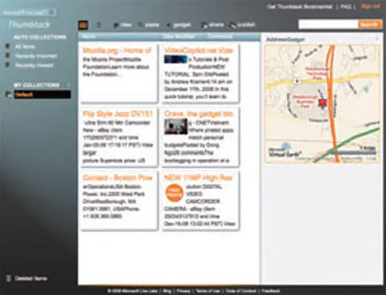Sort by the Date Modified column header
The height and width of the screenshot is (295, 386).
pos(178,36)
